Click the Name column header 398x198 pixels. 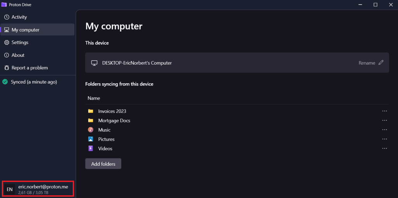94,98
